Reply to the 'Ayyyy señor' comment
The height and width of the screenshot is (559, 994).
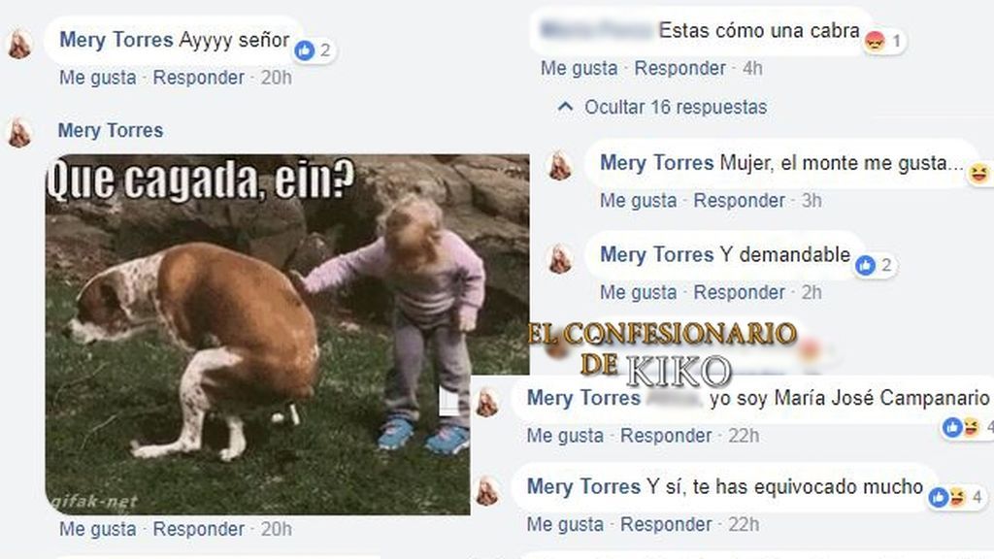coord(198,78)
